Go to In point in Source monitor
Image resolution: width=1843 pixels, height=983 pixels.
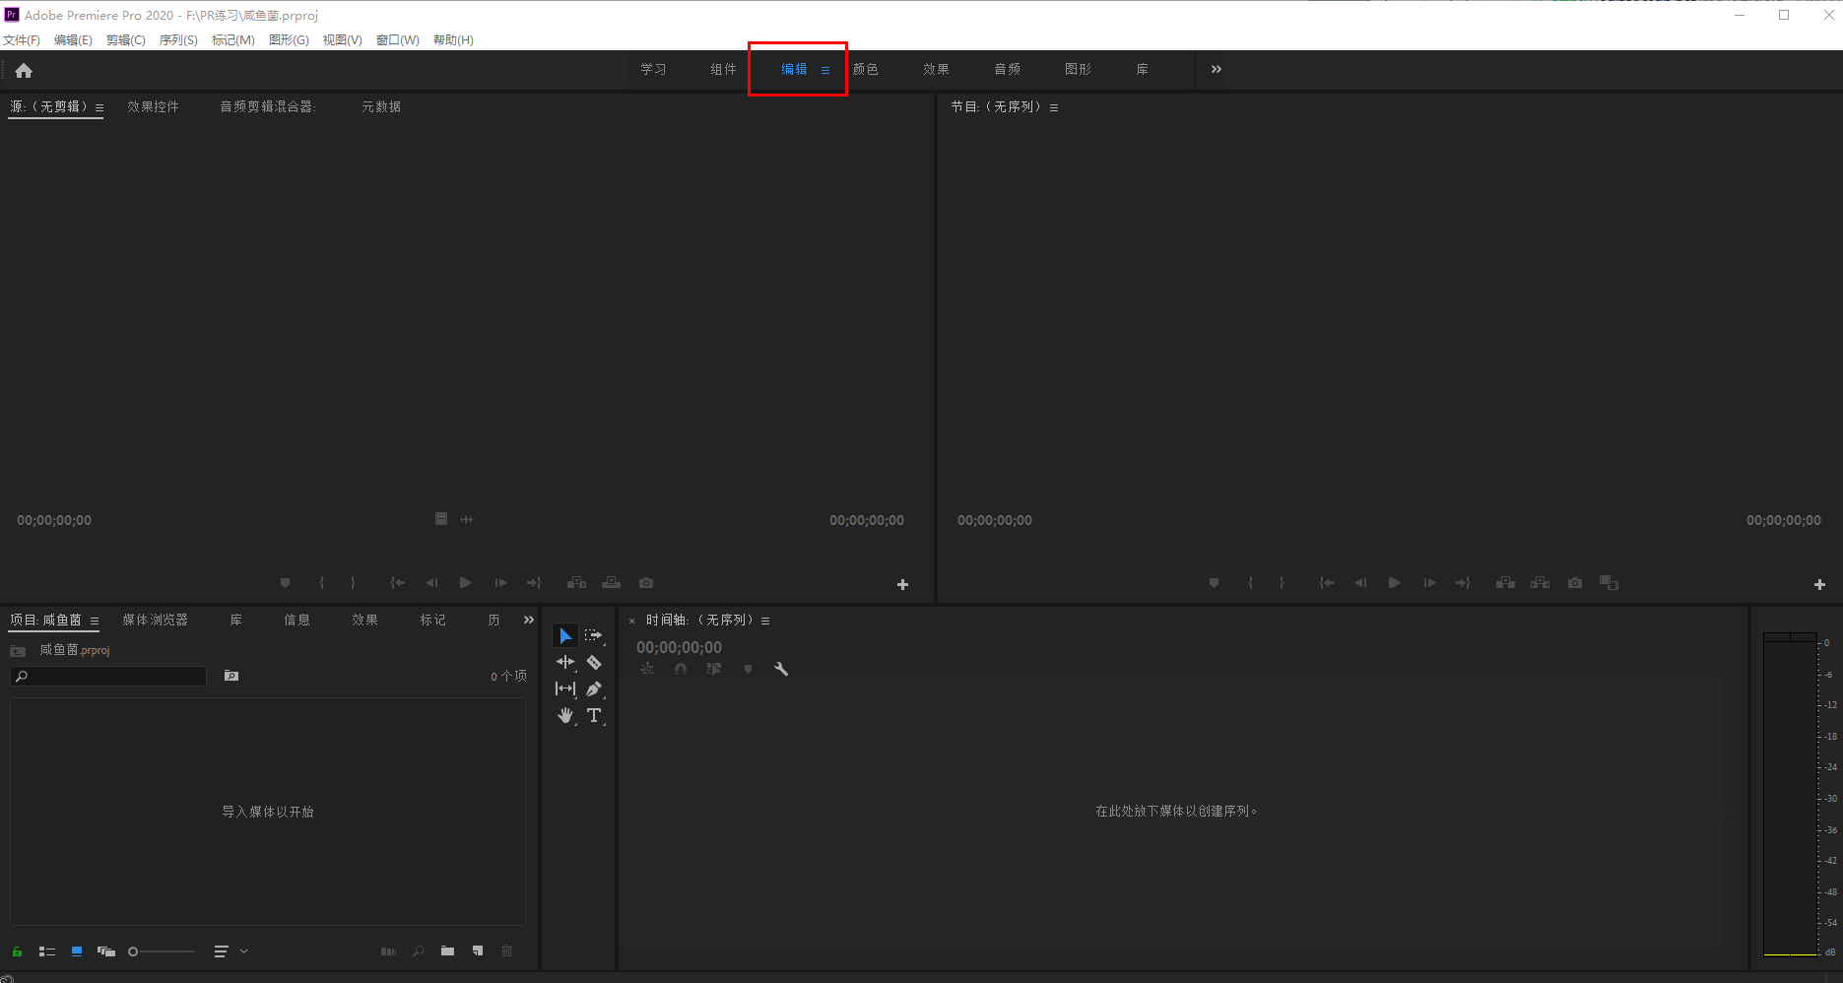click(x=397, y=583)
